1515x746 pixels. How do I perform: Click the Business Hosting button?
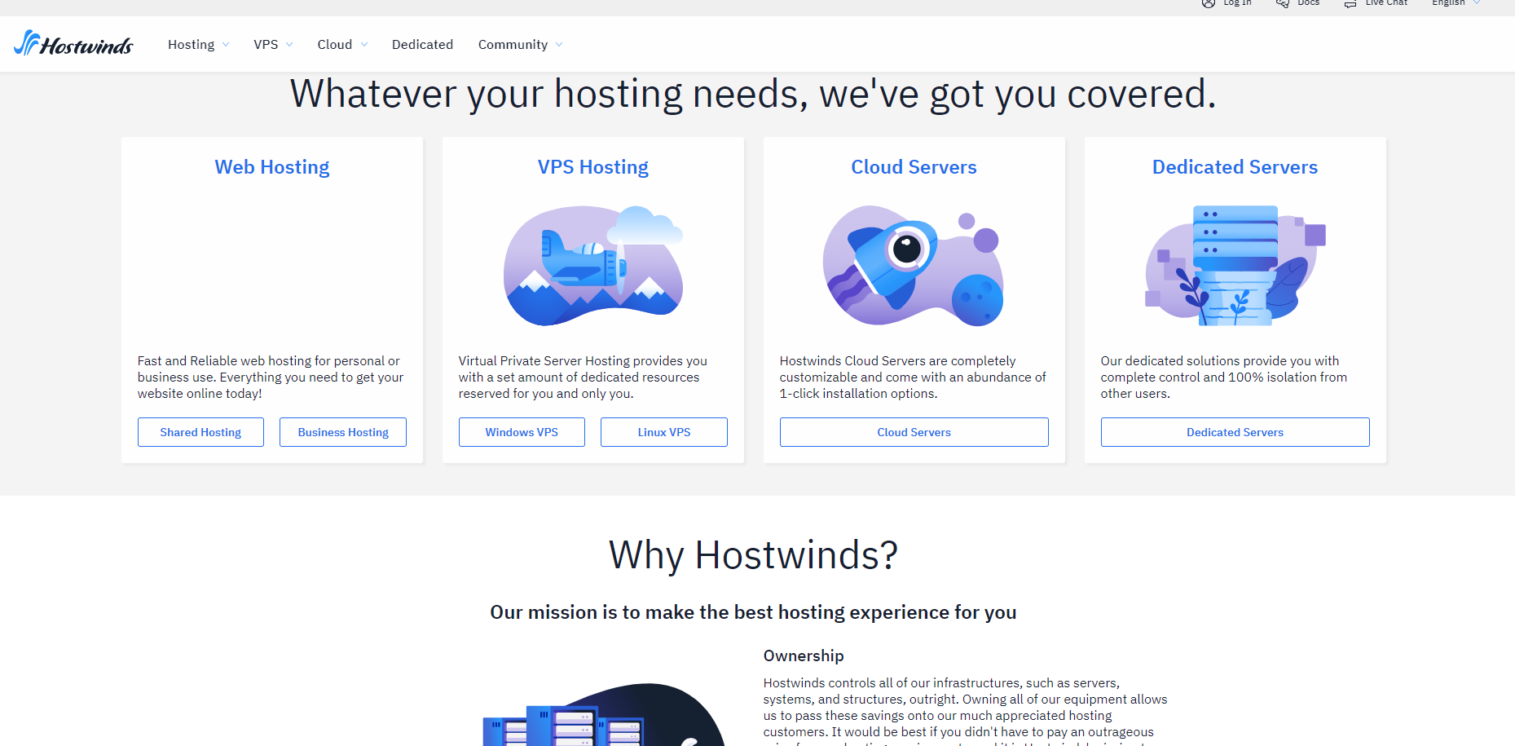click(342, 432)
